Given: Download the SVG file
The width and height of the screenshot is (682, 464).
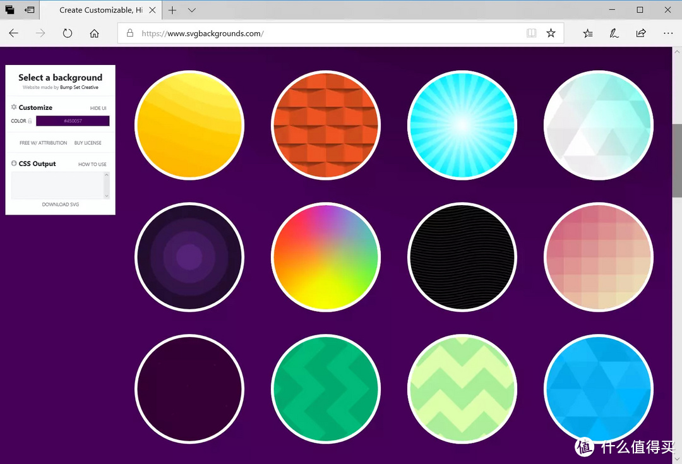Looking at the screenshot, I should pyautogui.click(x=61, y=205).
